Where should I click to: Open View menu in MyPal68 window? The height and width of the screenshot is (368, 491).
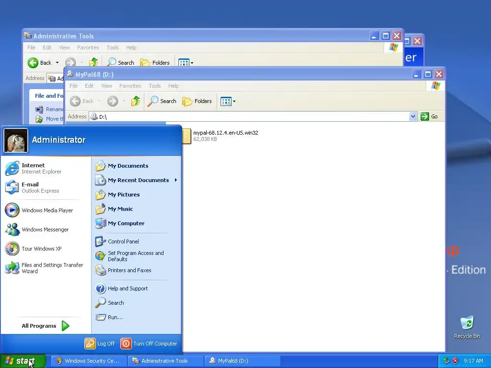click(x=106, y=86)
